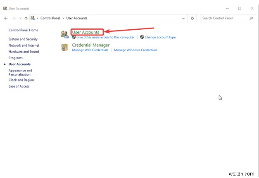Click the shield icon beside Change account type

pyautogui.click(x=142, y=37)
